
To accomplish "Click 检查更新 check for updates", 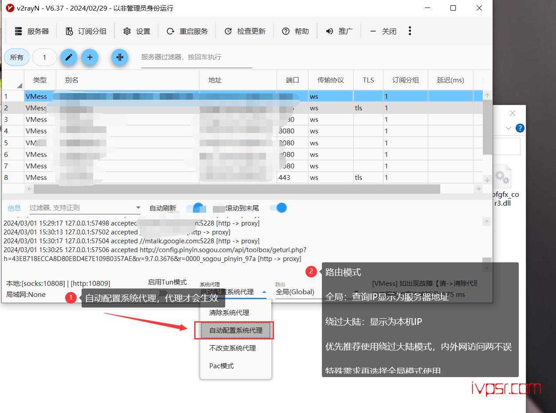I will coord(245,31).
